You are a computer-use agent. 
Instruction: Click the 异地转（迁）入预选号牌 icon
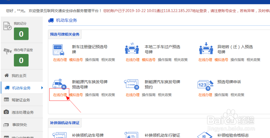coord(206,48)
